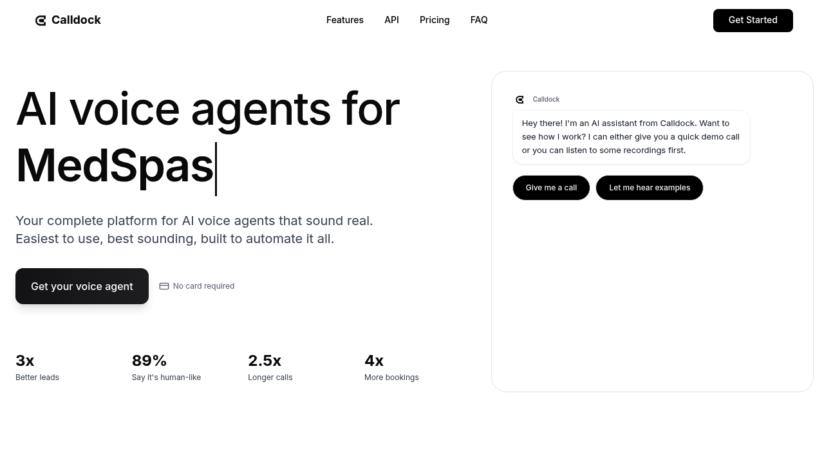Choose the Give me a call option
This screenshot has width=824, height=463.
551,188
